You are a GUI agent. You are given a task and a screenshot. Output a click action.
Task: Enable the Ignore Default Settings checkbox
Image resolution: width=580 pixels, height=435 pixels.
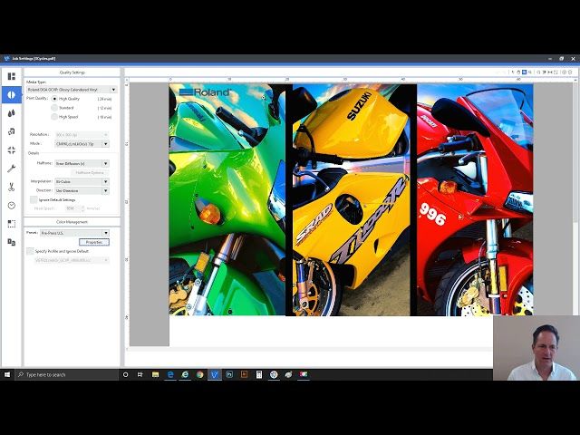click(x=34, y=199)
